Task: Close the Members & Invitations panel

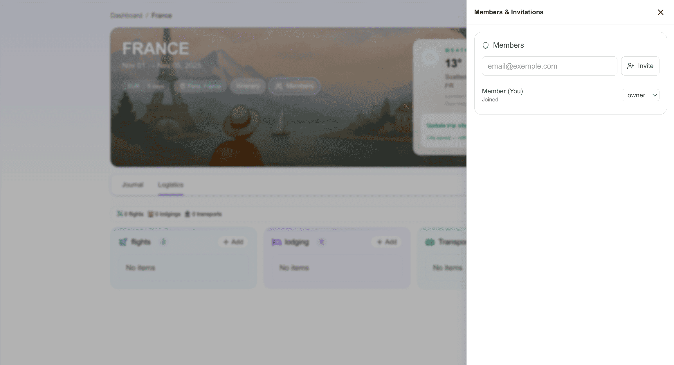Action: coord(660,12)
